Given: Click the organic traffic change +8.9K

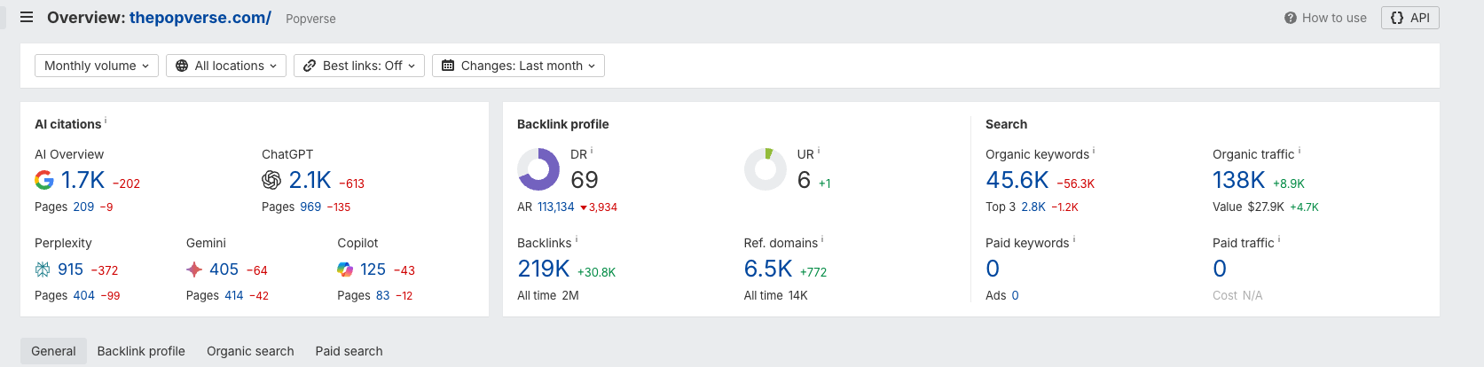Looking at the screenshot, I should point(1289,183).
